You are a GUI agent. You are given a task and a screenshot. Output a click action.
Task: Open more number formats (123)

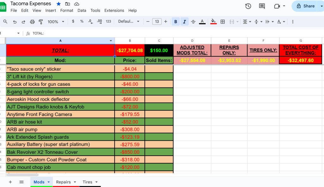click(x=108, y=21)
